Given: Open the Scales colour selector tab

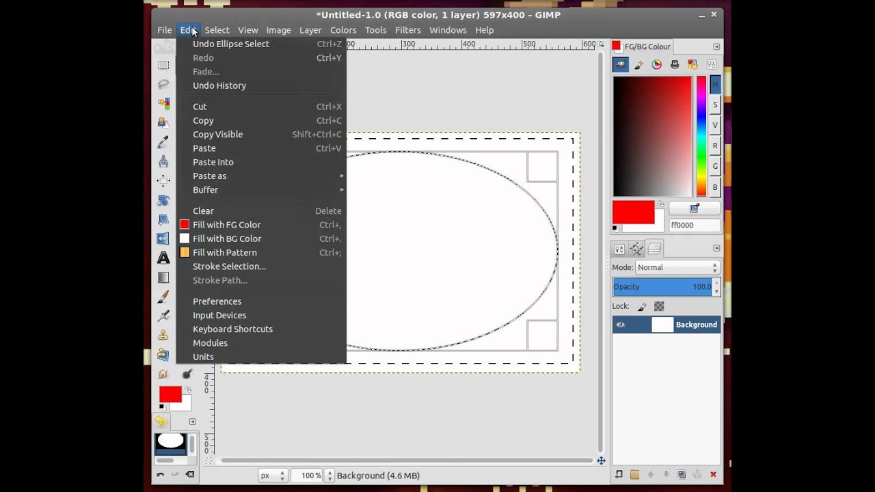Looking at the screenshot, I should [711, 64].
